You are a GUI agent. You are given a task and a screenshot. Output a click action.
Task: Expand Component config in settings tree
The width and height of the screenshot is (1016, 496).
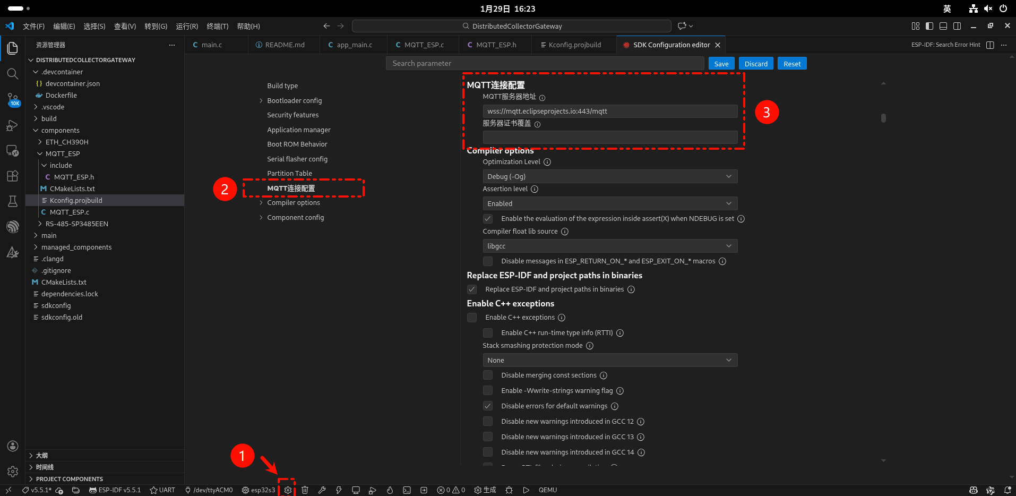295,218
